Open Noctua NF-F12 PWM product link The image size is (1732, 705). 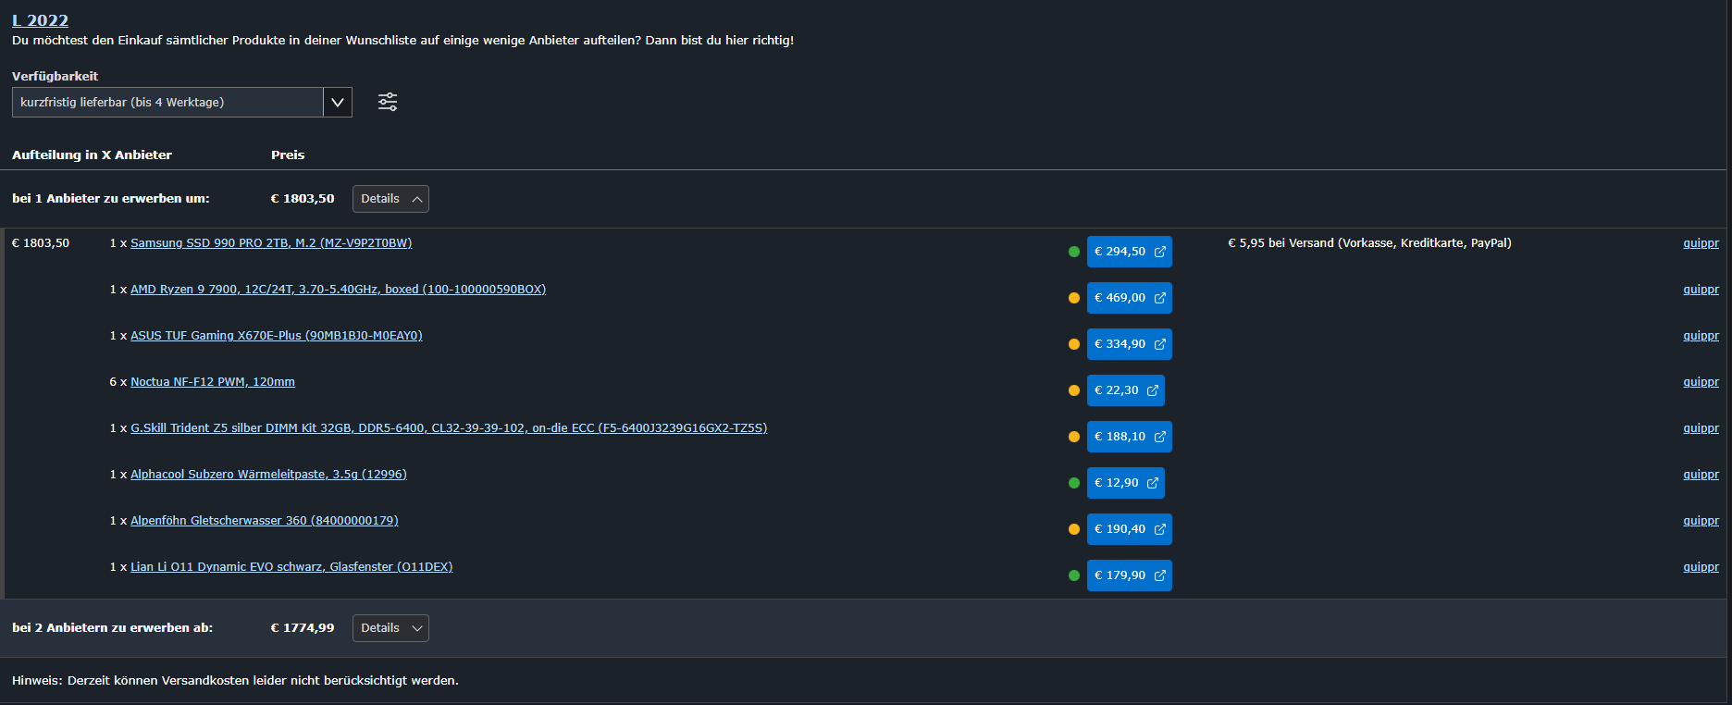(213, 382)
